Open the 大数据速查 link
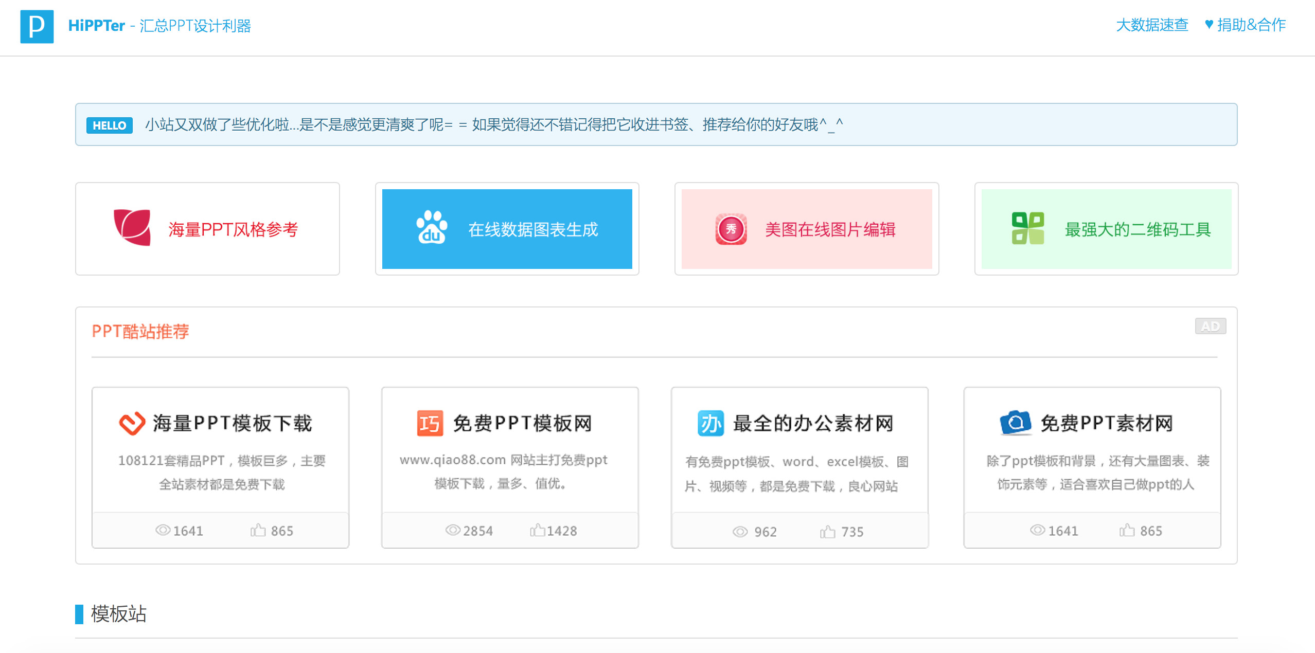The height and width of the screenshot is (653, 1315). pyautogui.click(x=1152, y=25)
